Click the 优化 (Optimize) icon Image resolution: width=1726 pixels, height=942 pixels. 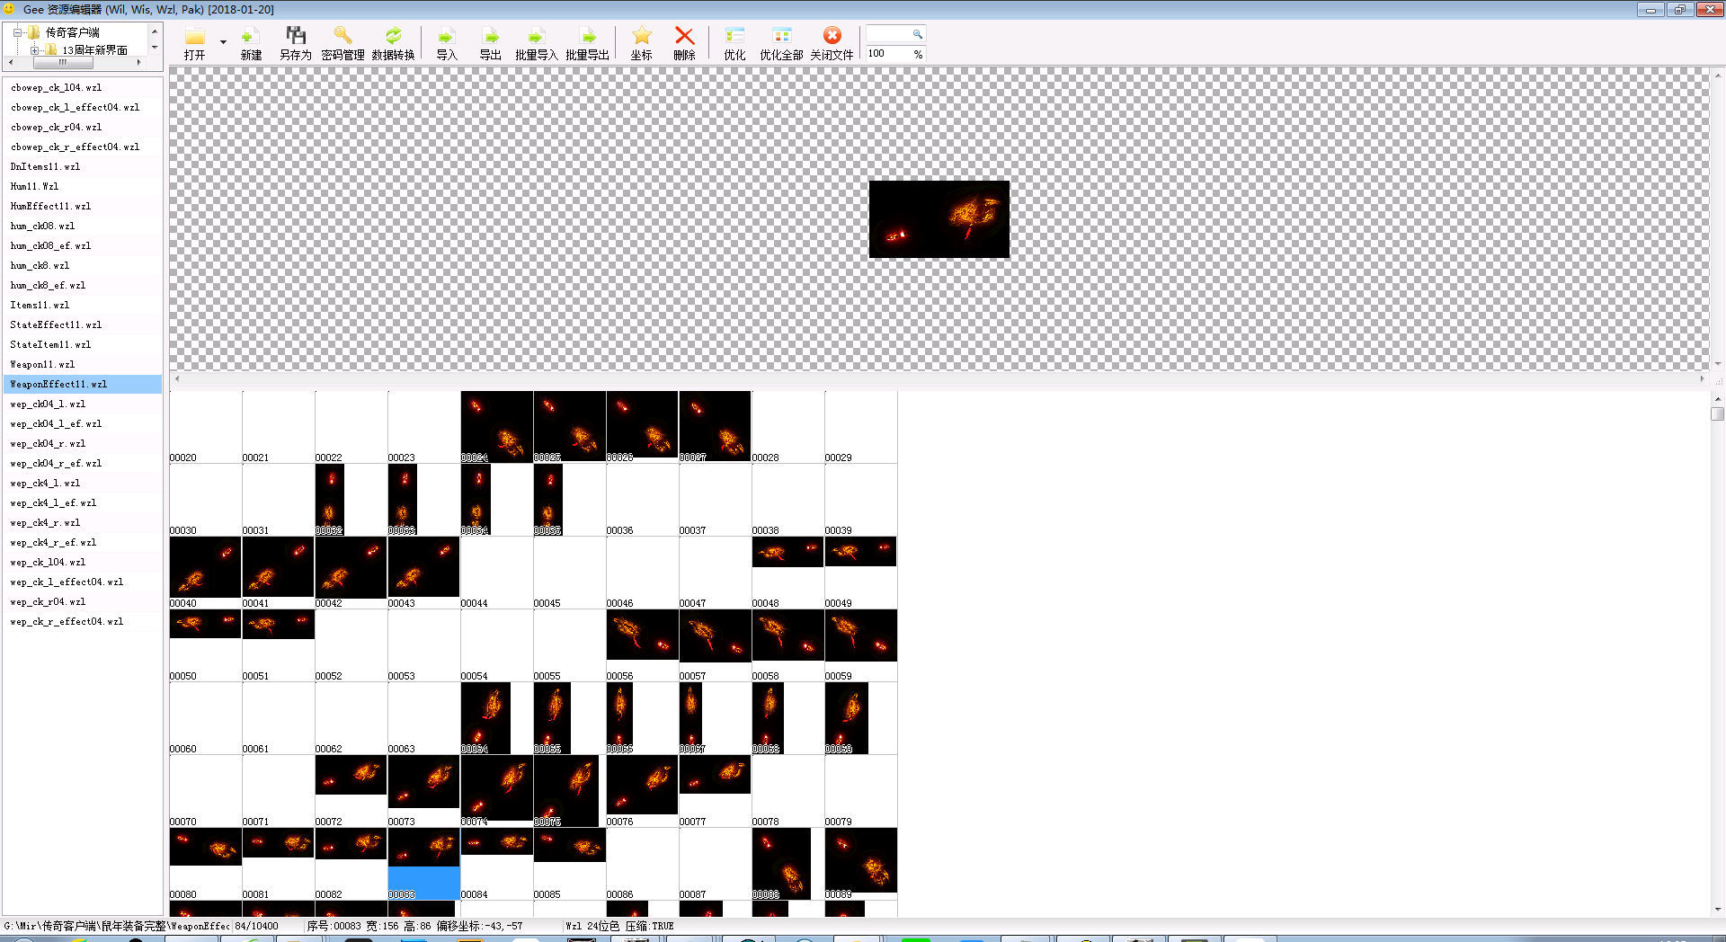click(735, 36)
